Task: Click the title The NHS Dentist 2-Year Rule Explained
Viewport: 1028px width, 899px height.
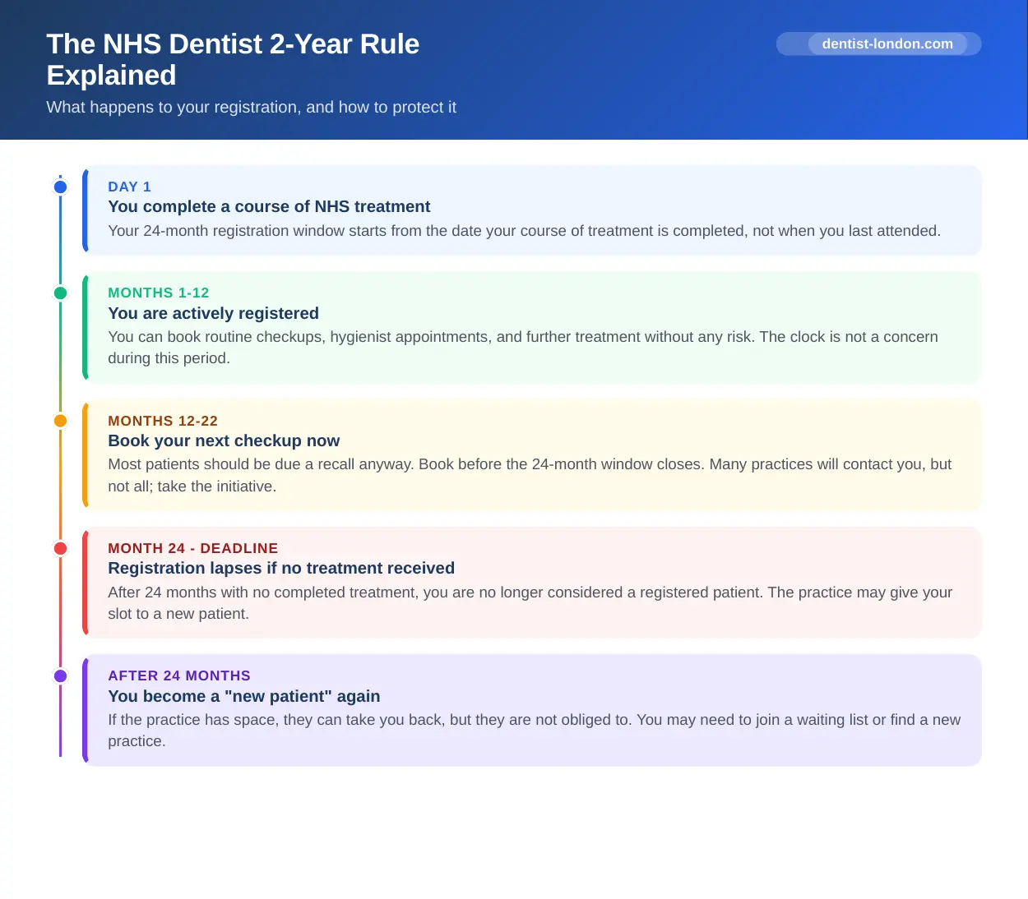Action: point(233,59)
